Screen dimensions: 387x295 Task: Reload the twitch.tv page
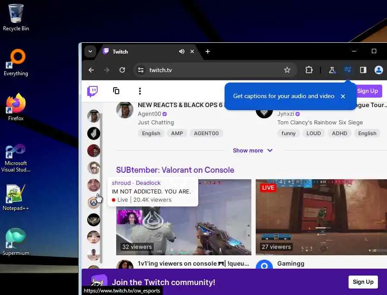click(x=122, y=70)
